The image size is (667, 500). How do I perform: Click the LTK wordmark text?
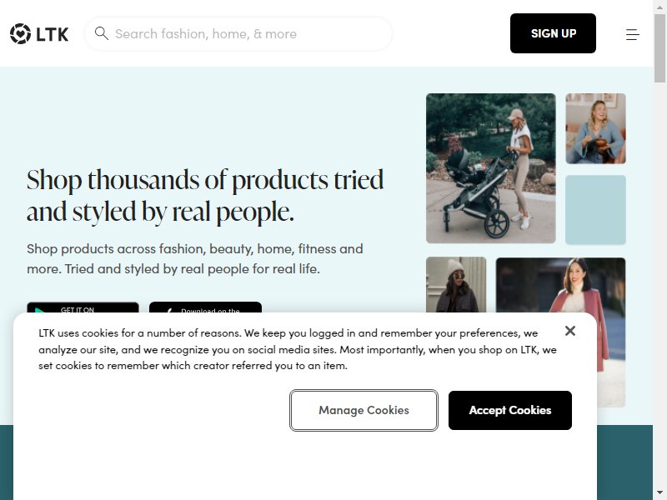[53, 34]
